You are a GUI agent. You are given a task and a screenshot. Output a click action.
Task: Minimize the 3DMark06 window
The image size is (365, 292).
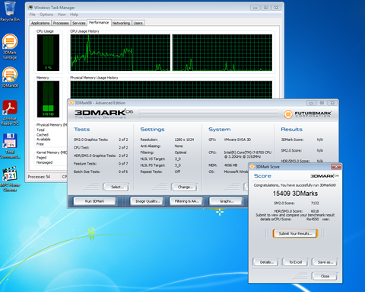coord(311,103)
